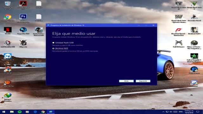Minimize the Windows 10 setup window
The height and width of the screenshot is (114, 203).
pos(139,25)
